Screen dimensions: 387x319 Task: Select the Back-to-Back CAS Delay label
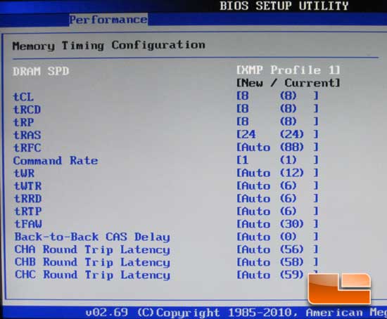pyautogui.click(x=92, y=237)
